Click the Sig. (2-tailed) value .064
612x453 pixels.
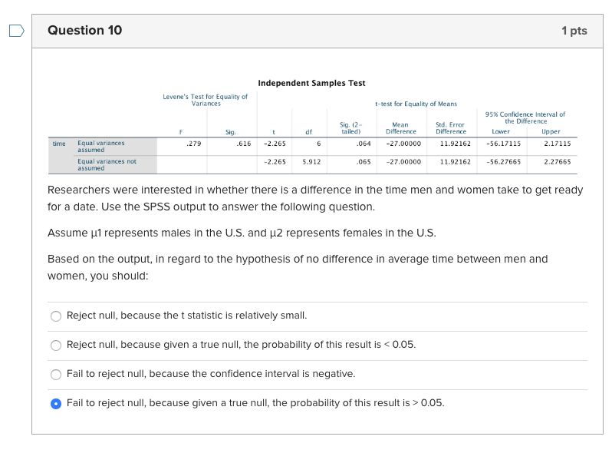click(x=364, y=144)
